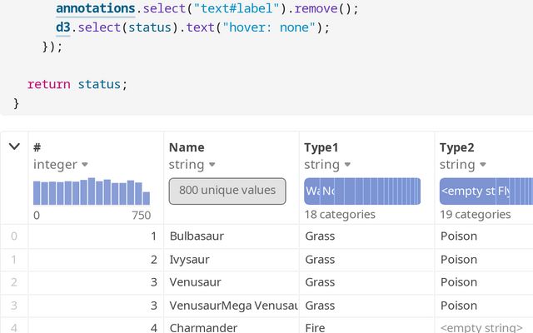The width and height of the screenshot is (533, 333).
Task: Click the VenusaurMega Venusaur cell
Action: (232, 306)
